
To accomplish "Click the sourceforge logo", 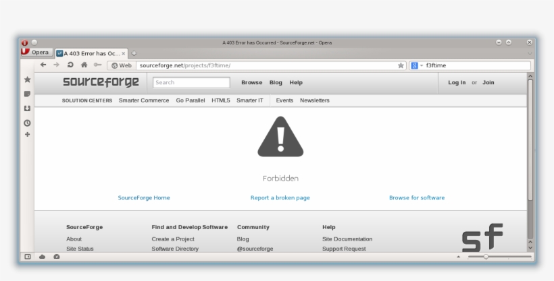I will [101, 82].
